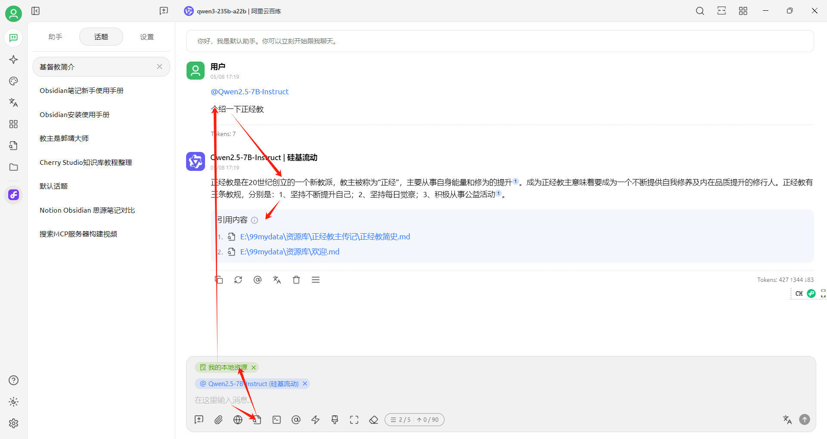The image size is (827, 439).
Task: Switch to the 设置 tab
Action: coord(147,37)
